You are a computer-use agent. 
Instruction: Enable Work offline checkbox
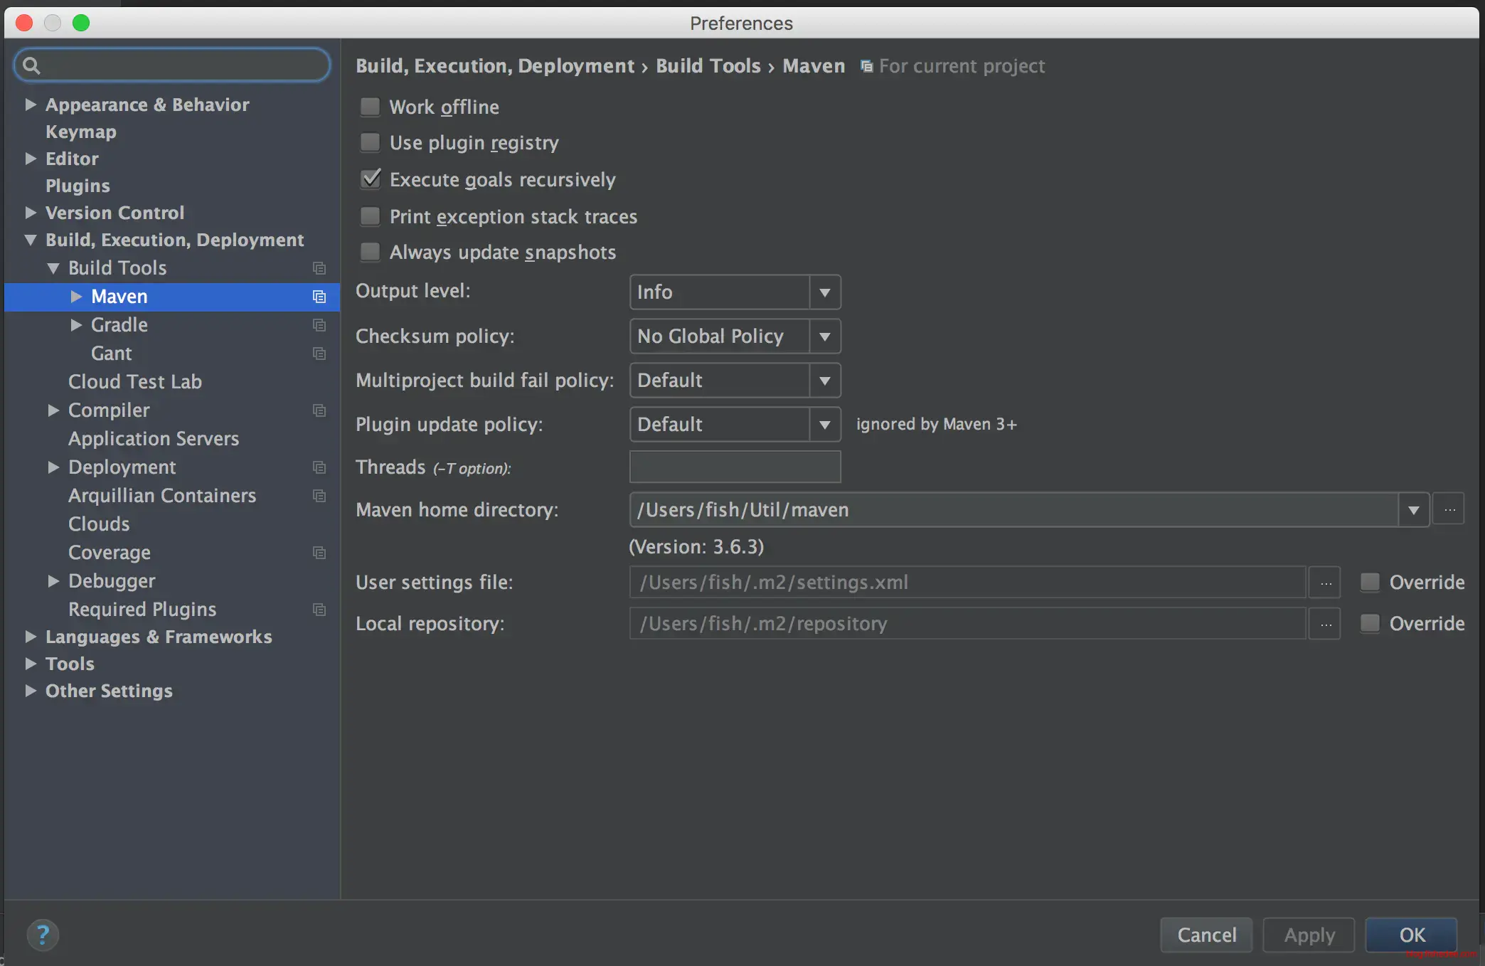370,107
